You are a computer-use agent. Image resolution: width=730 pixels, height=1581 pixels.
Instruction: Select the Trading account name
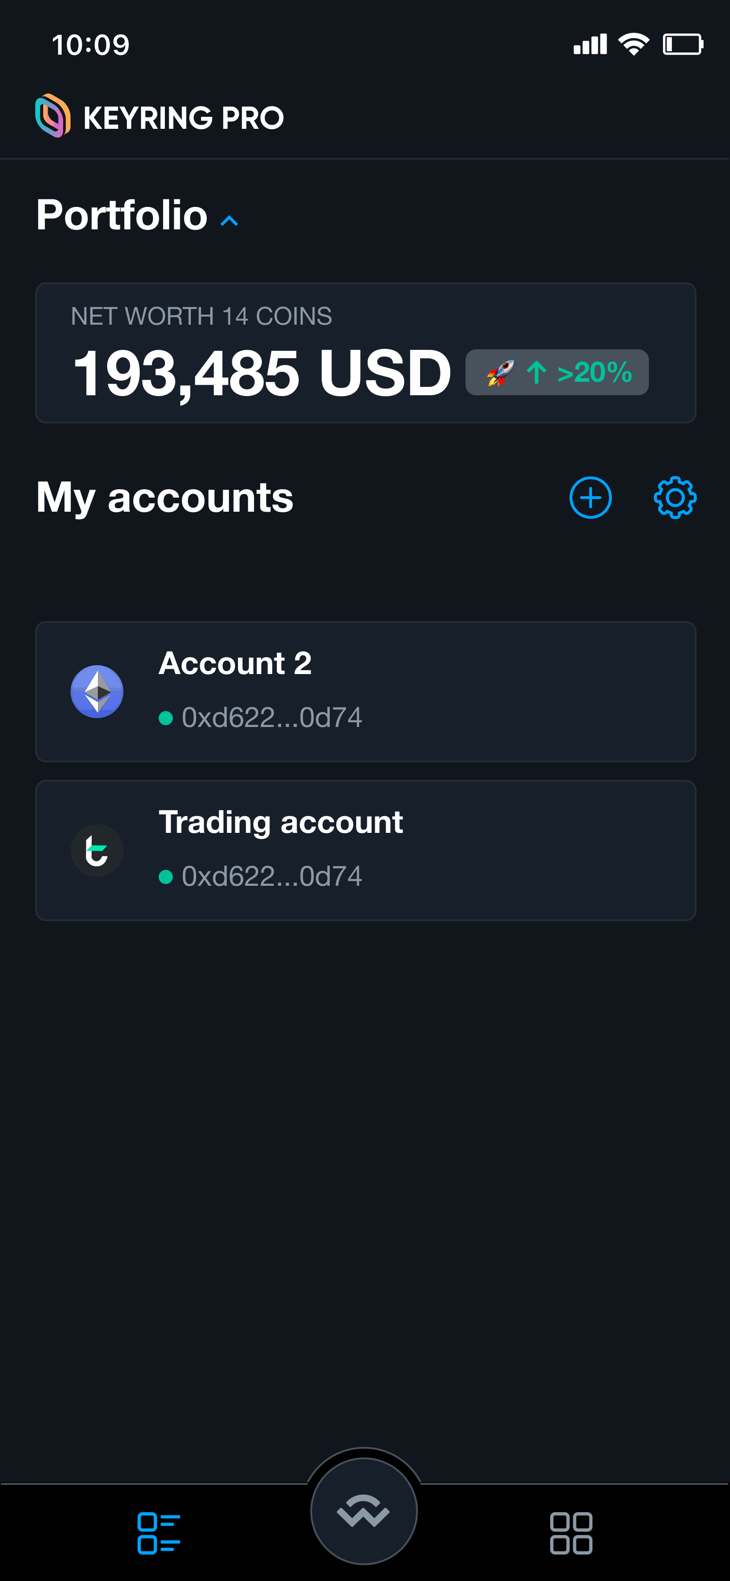click(281, 822)
